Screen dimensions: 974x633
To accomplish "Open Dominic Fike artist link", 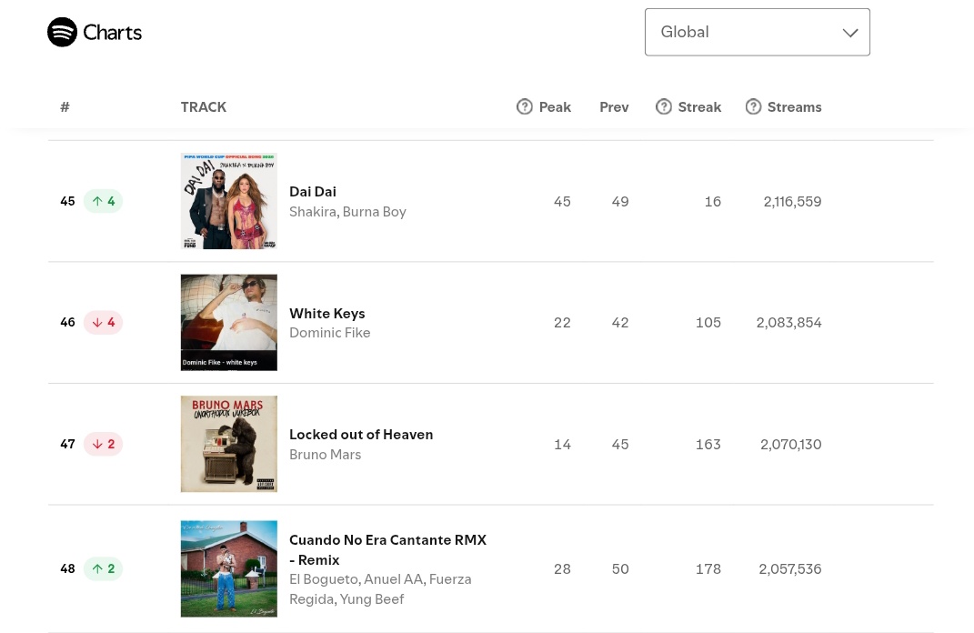I will (x=330, y=332).
